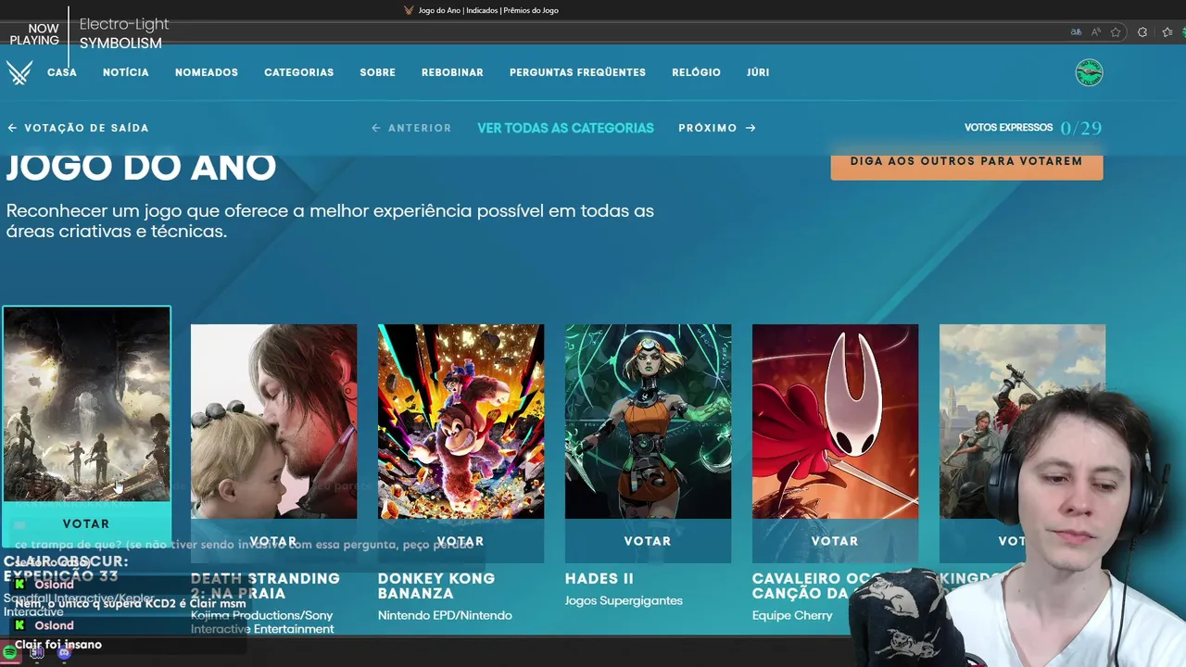Click Nintendo EPD/Nintendo developer text

click(445, 615)
